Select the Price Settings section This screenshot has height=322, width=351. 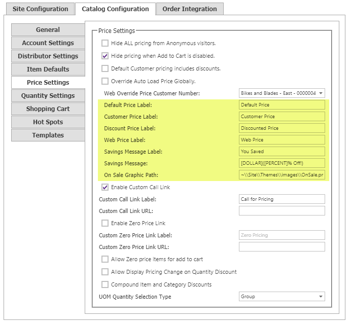point(48,83)
